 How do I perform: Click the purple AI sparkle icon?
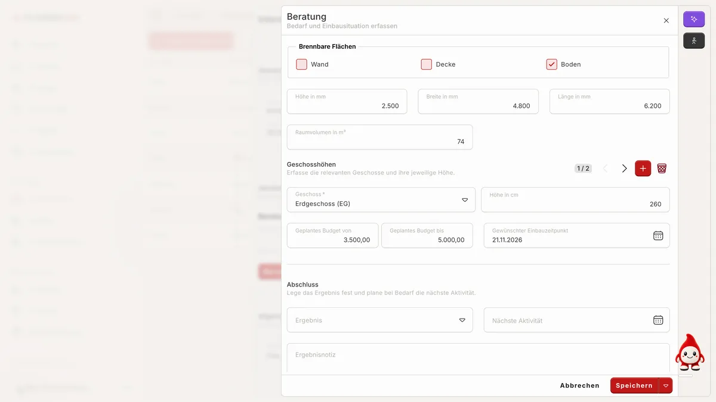694,19
